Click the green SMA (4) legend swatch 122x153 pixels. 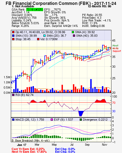coord(73,32)
